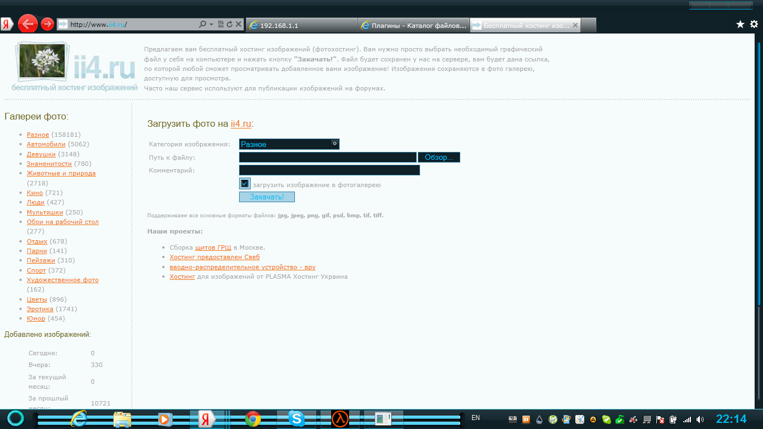The image size is (763, 429).
Task: Click the file path input field
Action: pos(328,158)
